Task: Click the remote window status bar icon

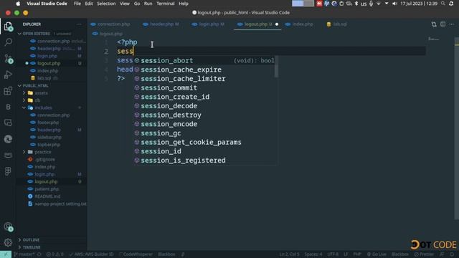Action: click(x=6, y=254)
